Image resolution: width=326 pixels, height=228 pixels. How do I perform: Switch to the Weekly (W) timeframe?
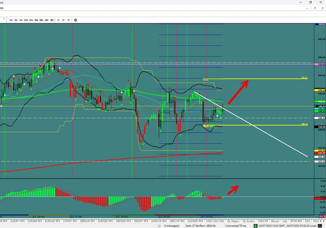click(x=63, y=20)
